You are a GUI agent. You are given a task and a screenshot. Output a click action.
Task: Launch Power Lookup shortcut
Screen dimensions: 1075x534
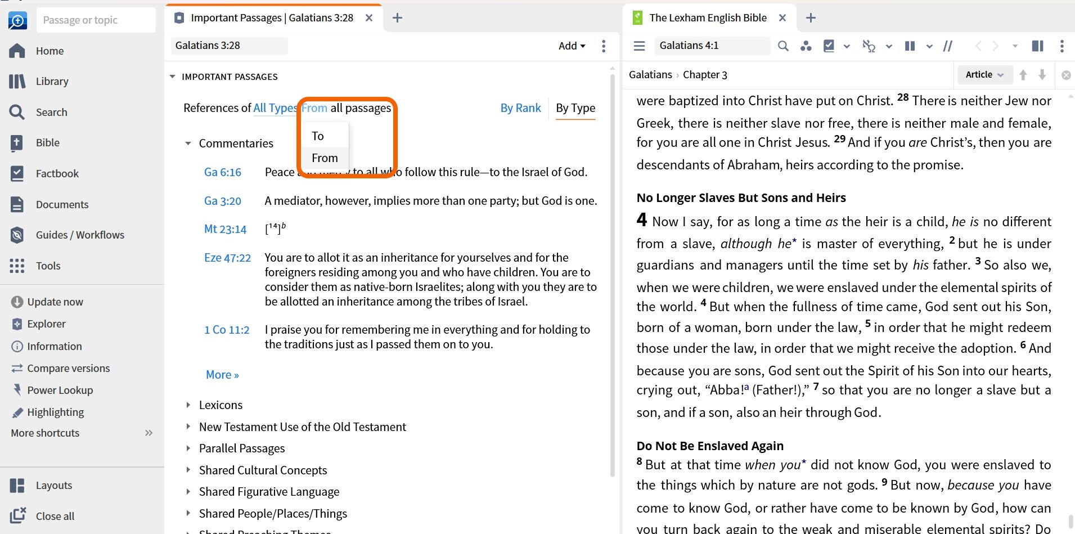tap(52, 390)
